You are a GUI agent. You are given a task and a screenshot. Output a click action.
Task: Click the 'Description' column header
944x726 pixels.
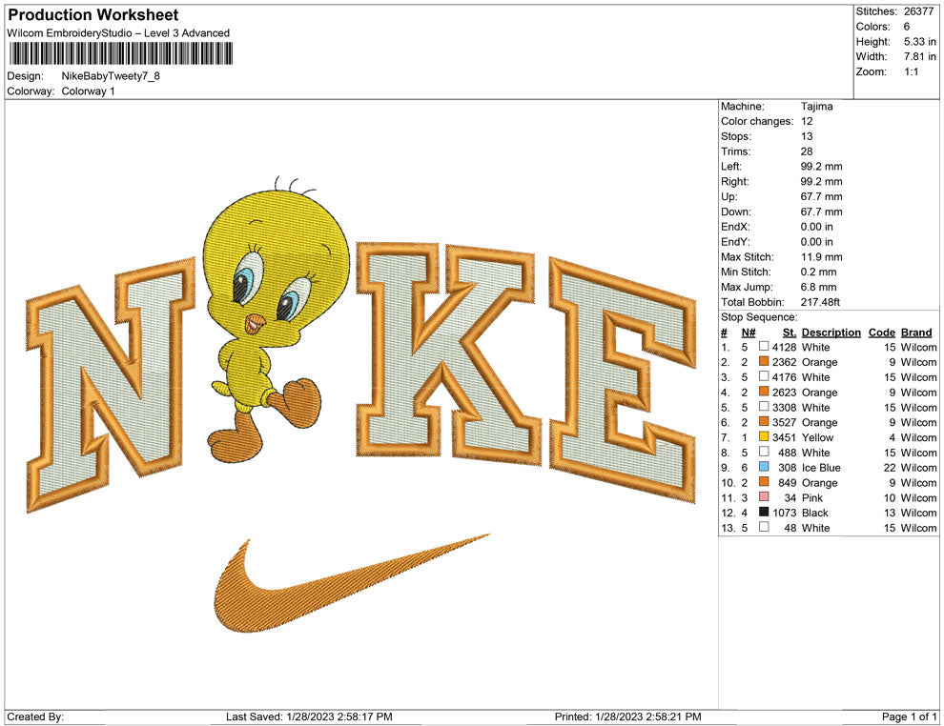pos(831,332)
